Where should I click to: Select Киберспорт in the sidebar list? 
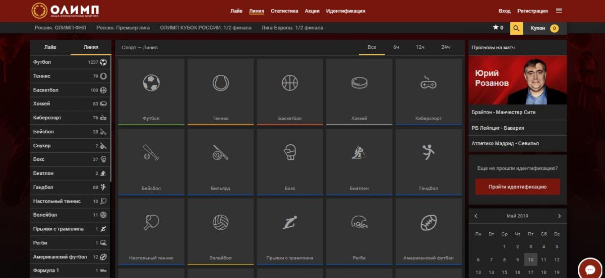click(70, 118)
